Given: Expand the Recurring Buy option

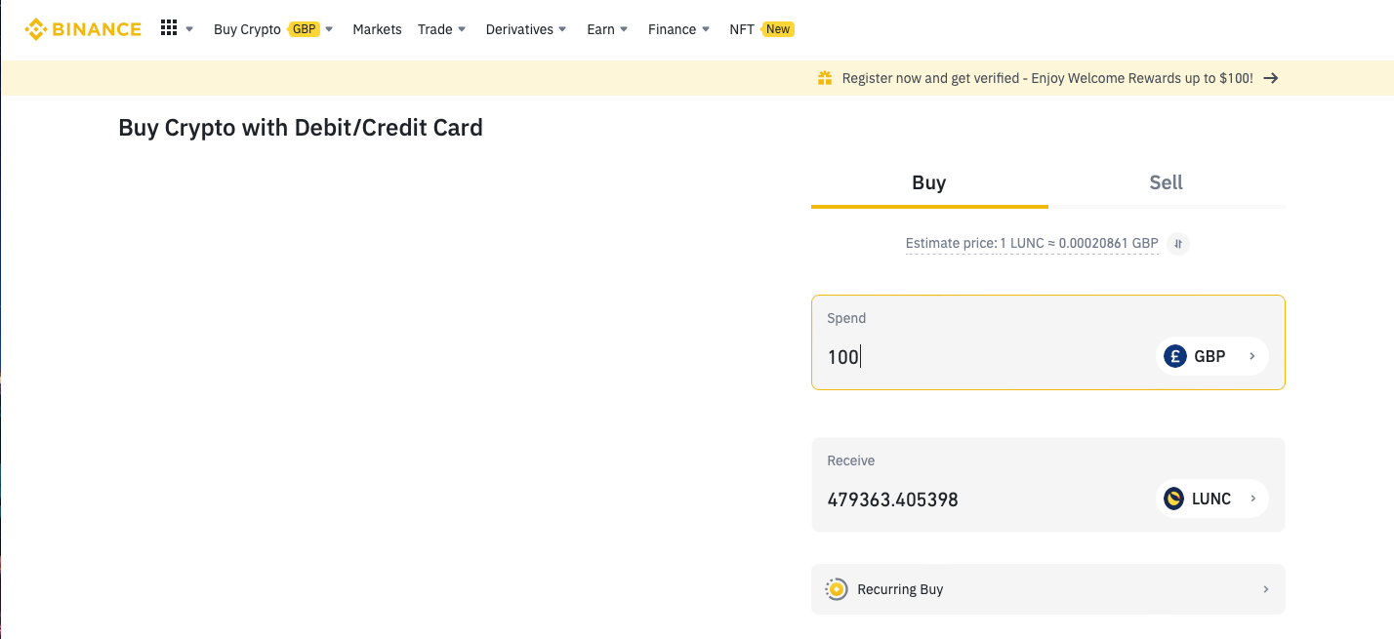Looking at the screenshot, I should [x=1265, y=589].
